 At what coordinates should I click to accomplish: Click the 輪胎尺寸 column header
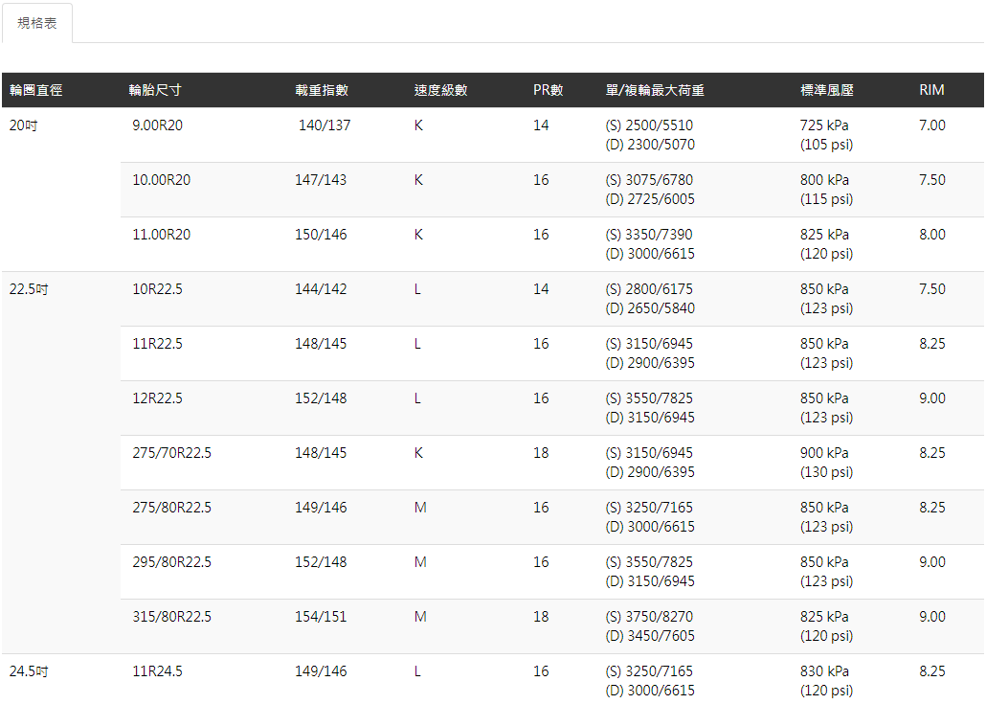click(x=155, y=90)
